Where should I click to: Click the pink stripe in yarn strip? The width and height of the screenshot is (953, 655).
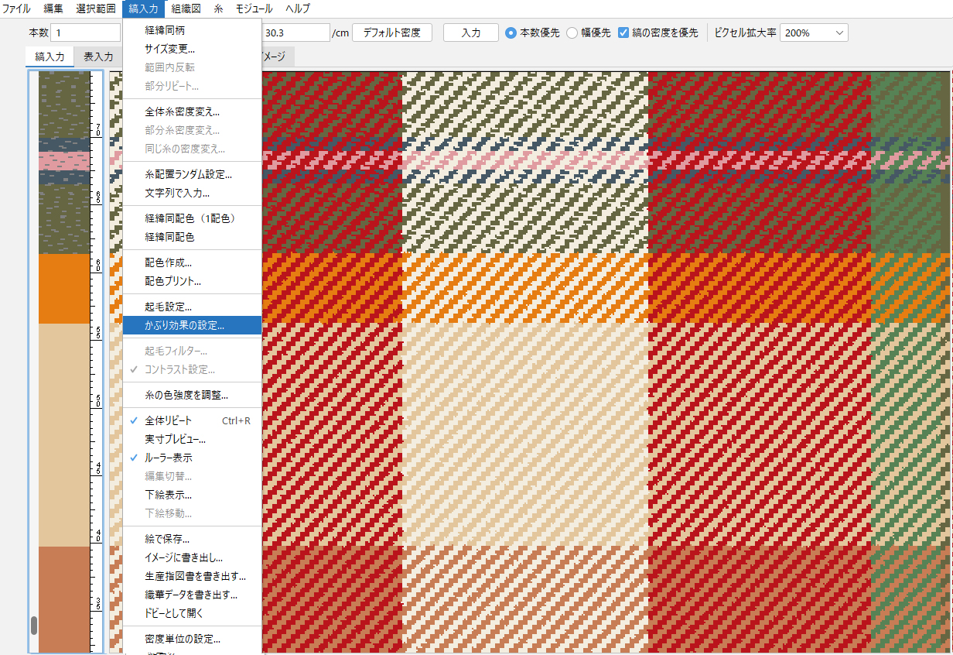(x=64, y=160)
